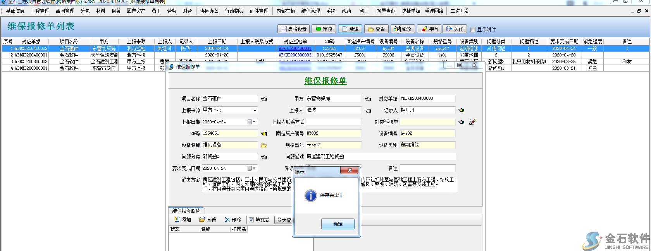Toggle the 填充式 checkbox in photo panel
Screen dimensions: 651x251
251,220
